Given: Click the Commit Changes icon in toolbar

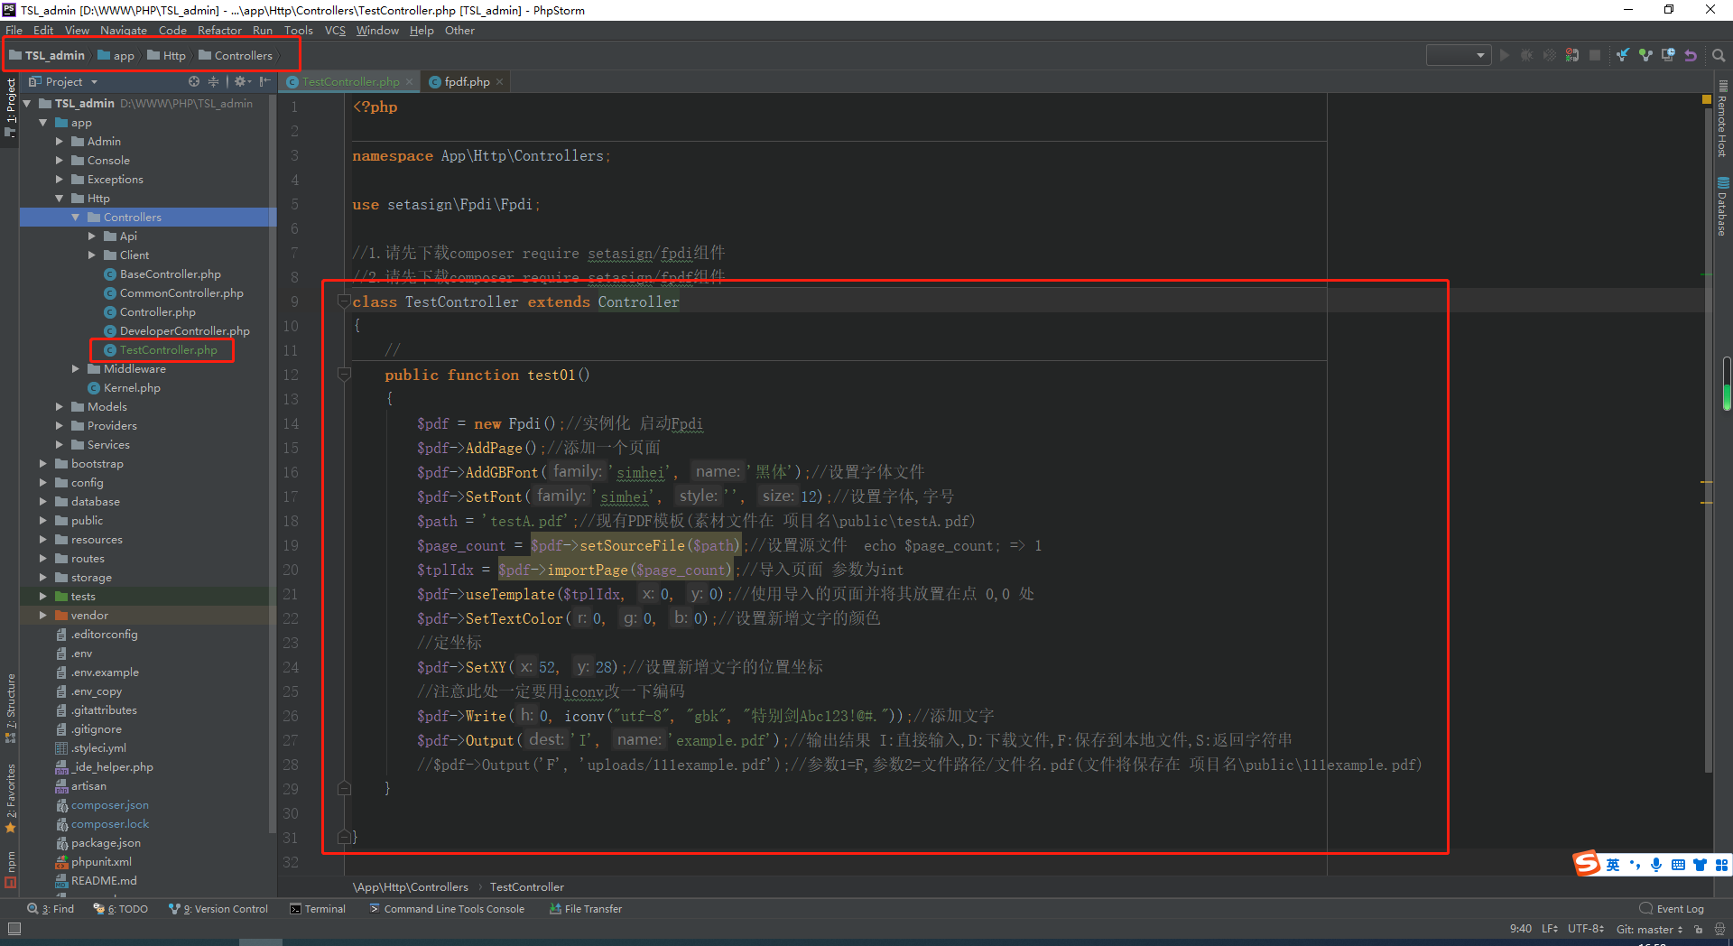Looking at the screenshot, I should [x=1646, y=55].
